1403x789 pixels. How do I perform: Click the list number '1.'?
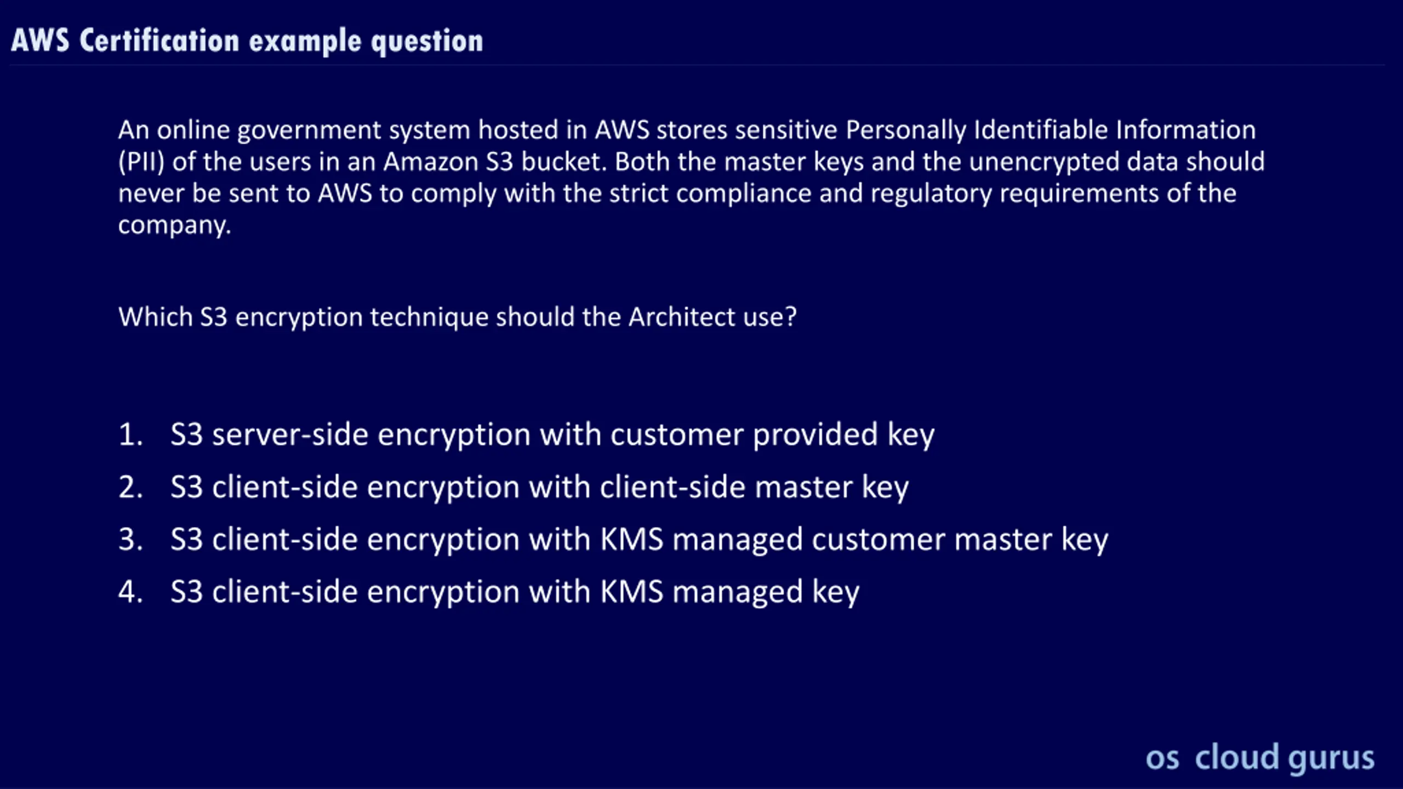pyautogui.click(x=130, y=434)
